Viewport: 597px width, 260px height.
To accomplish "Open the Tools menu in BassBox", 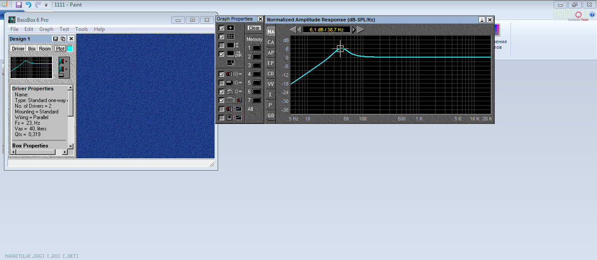I will pos(81,29).
